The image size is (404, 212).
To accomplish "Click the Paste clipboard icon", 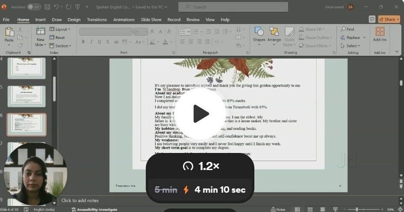I will point(9,32).
